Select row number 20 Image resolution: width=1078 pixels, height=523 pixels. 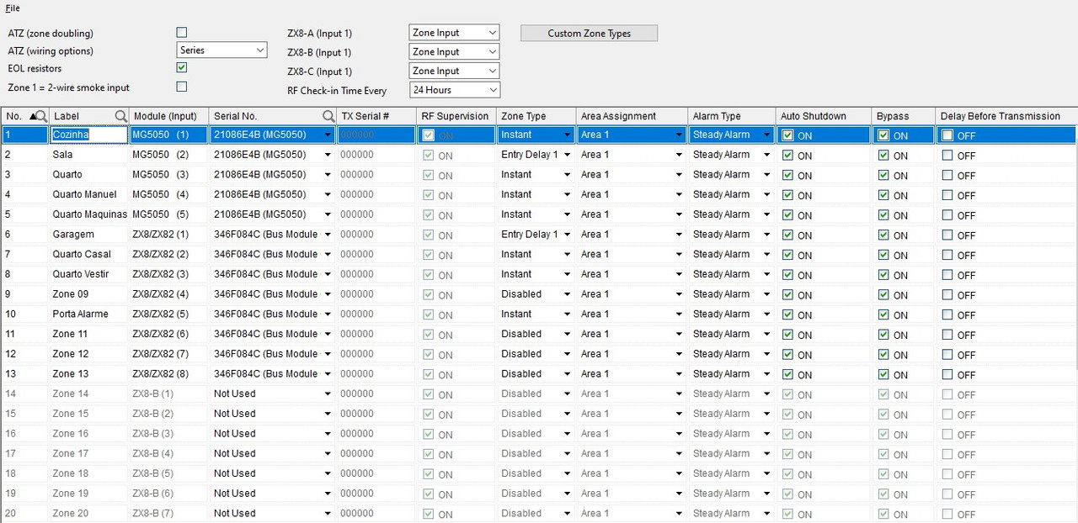tap(24, 514)
